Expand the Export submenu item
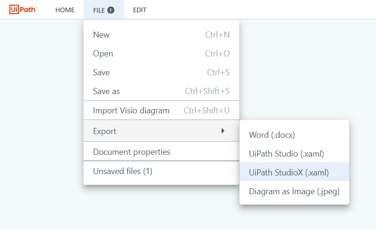 161,131
